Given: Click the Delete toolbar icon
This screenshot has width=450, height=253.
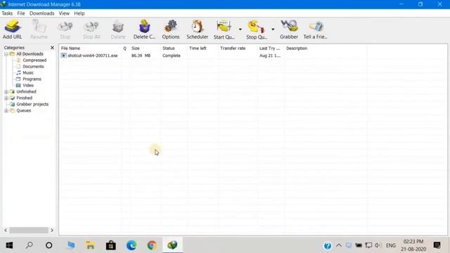Looking at the screenshot, I should 118,30.
